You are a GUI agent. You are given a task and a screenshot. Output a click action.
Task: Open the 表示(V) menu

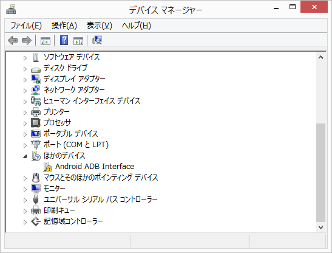(100, 26)
